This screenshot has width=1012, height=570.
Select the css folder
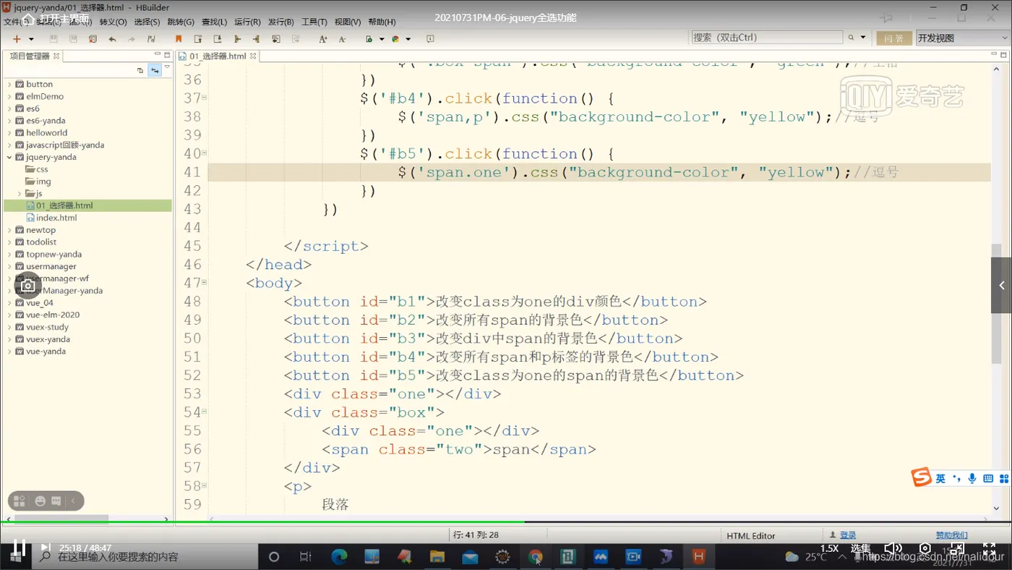pos(42,169)
